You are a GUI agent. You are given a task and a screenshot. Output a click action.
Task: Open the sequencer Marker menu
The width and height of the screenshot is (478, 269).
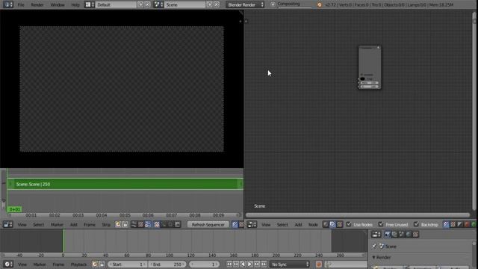point(57,225)
